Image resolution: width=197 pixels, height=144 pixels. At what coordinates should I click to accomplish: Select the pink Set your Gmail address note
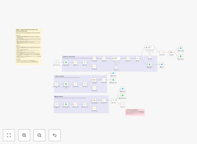tap(135, 112)
